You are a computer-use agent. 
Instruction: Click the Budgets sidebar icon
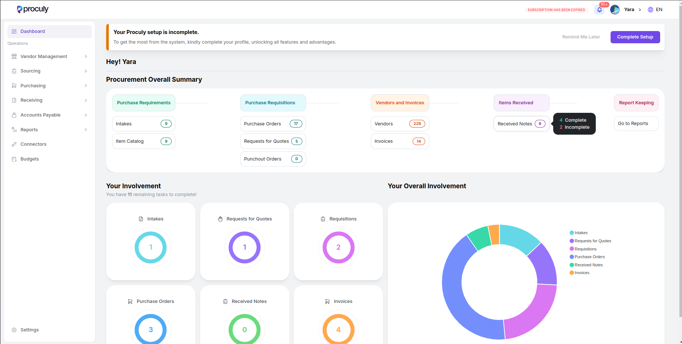pos(14,159)
